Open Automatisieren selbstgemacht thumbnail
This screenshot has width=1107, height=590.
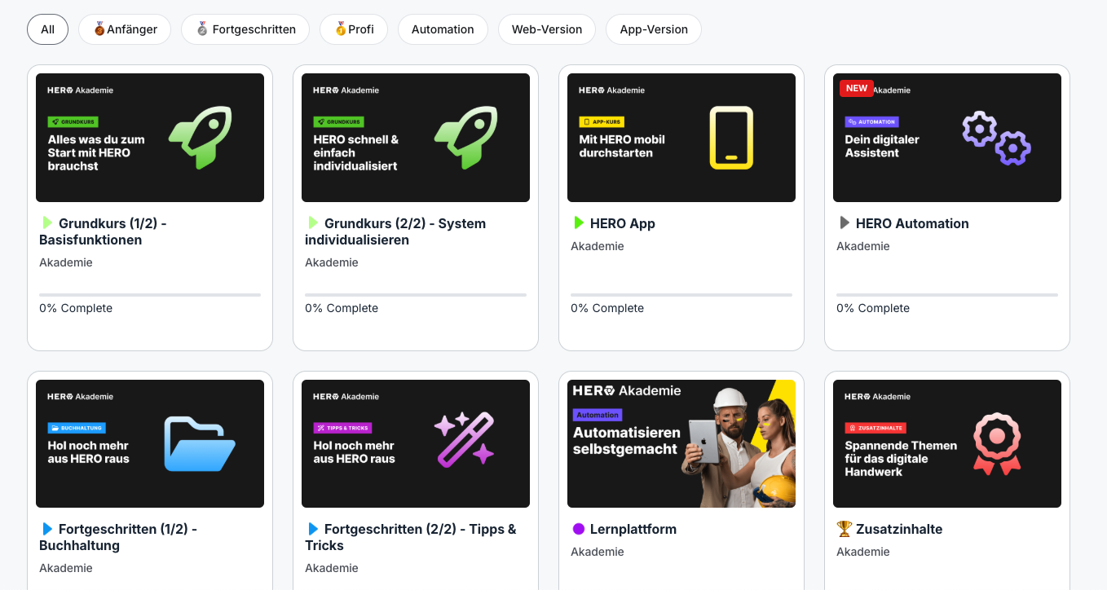pyautogui.click(x=681, y=443)
